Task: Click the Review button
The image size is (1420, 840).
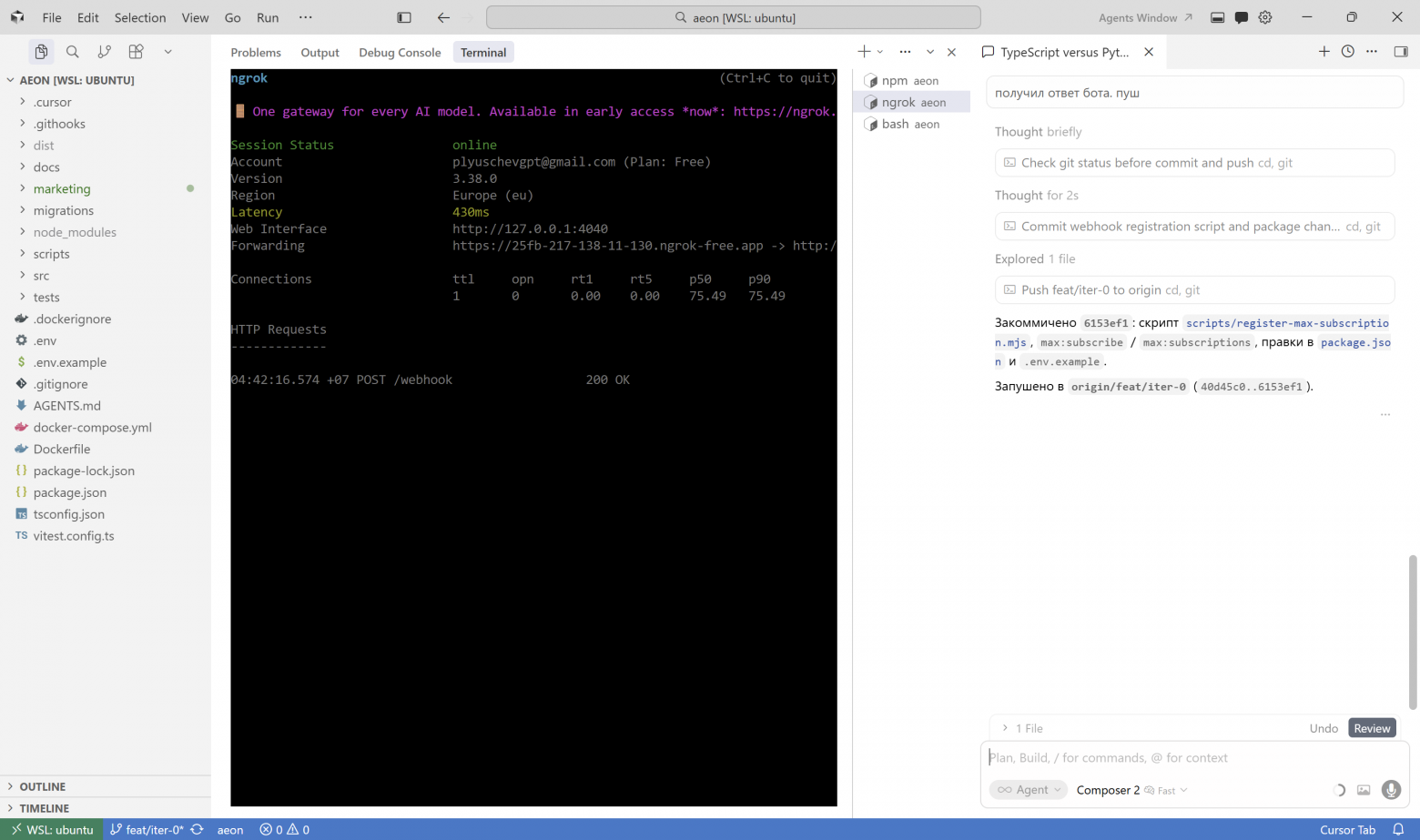Action: click(1372, 728)
